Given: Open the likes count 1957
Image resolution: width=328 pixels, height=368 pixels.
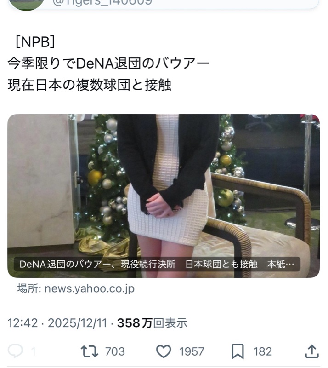Looking at the screenshot, I should 192,351.
